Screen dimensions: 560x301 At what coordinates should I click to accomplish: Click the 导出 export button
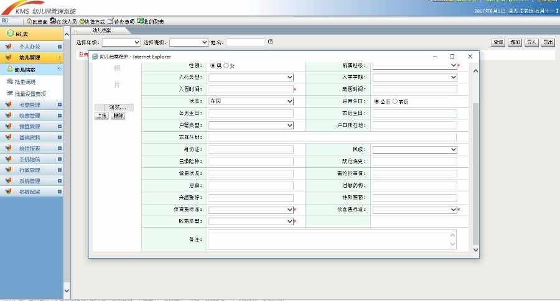point(548,42)
